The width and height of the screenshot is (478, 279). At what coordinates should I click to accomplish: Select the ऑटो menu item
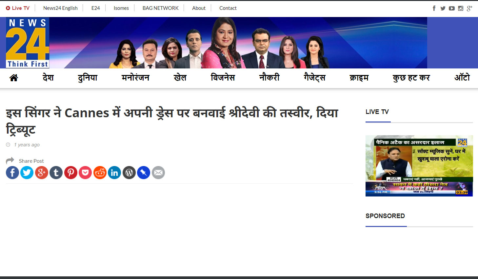pyautogui.click(x=462, y=78)
